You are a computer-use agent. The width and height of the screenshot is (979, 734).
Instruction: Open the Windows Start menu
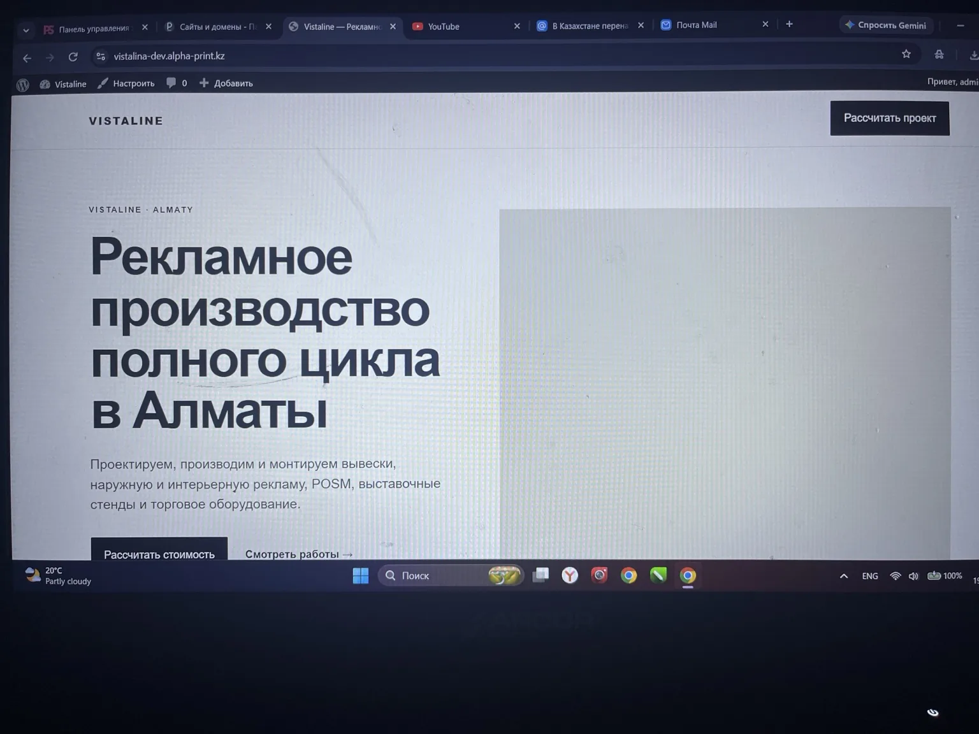[x=361, y=576]
